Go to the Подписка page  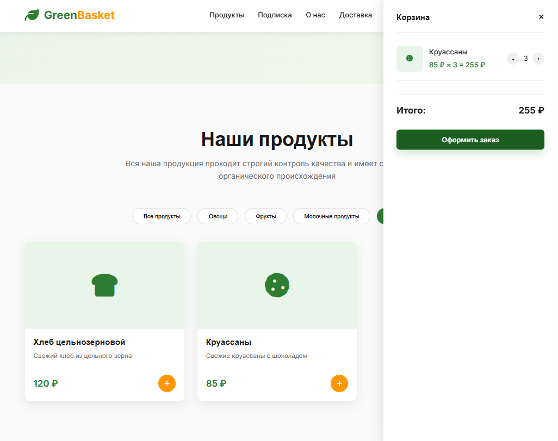[x=275, y=15]
